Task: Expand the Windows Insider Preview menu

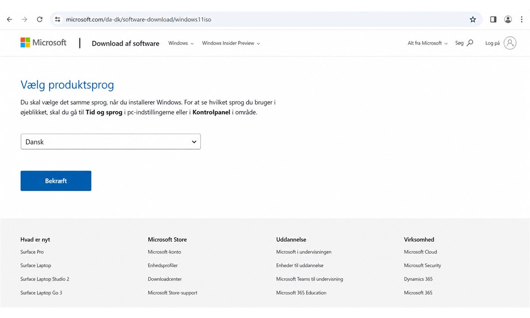Action: coord(231,43)
